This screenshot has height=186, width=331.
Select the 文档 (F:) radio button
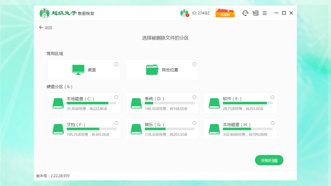click(116, 123)
